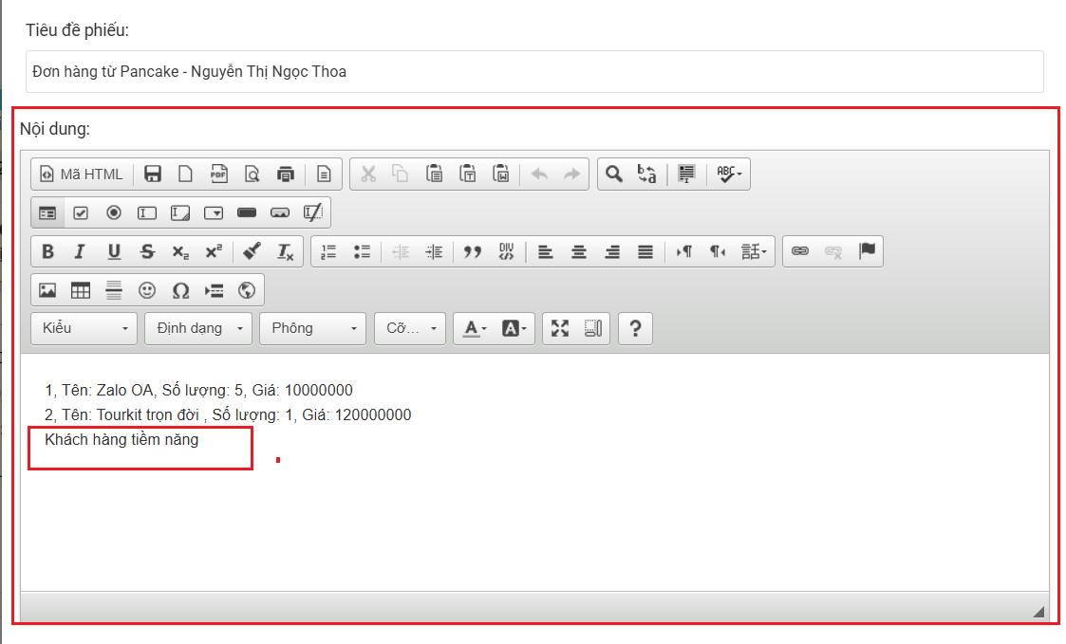Click the Tiêu đề phiếu title field
Image resolution: width=1066 pixels, height=644 pixels.
coord(534,71)
